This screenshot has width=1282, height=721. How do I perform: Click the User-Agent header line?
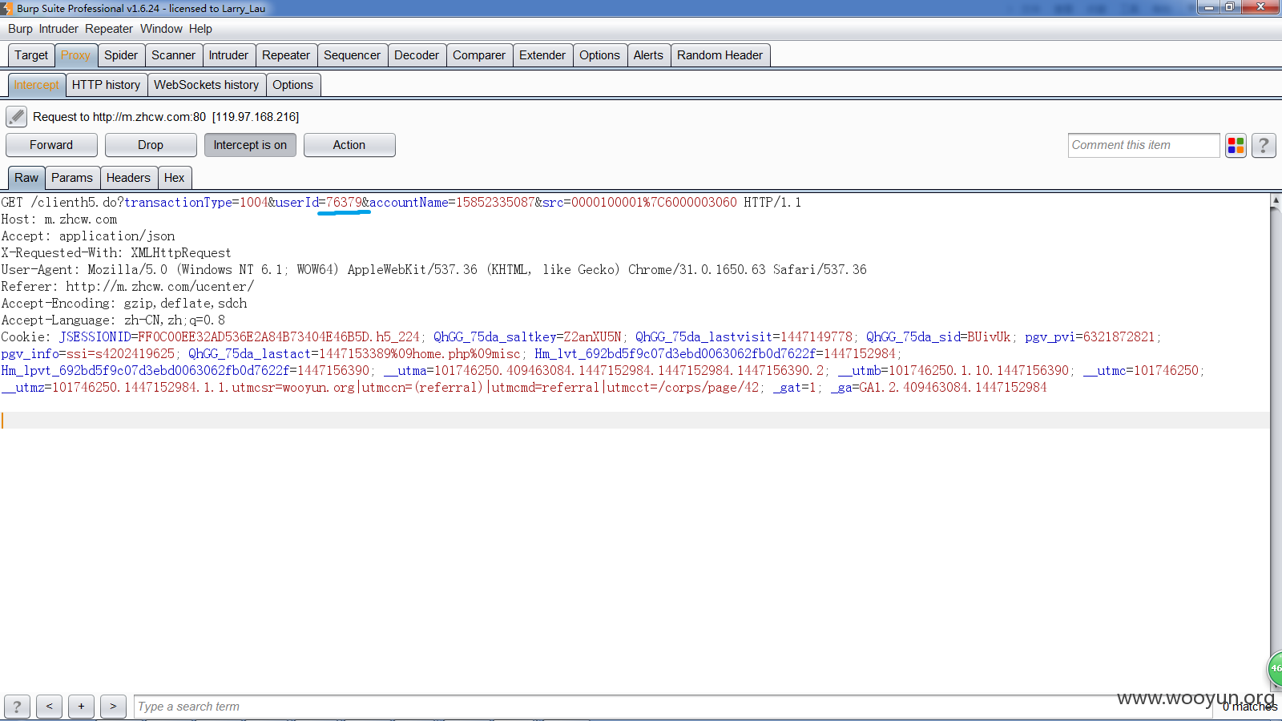point(433,270)
